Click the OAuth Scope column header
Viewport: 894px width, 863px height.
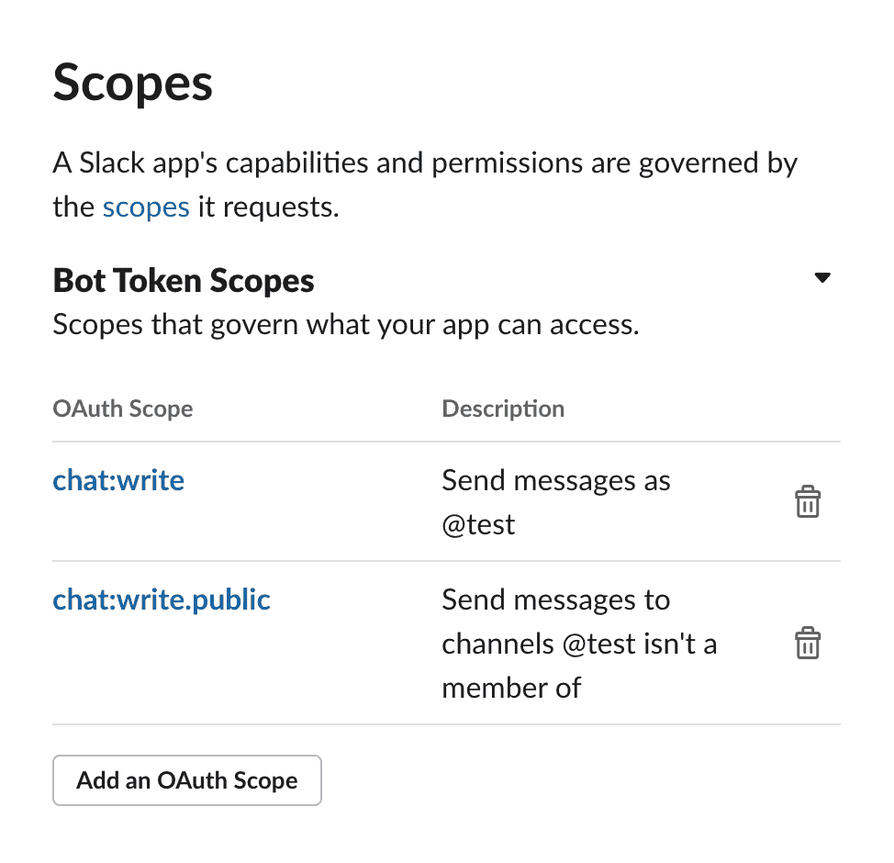tap(123, 409)
